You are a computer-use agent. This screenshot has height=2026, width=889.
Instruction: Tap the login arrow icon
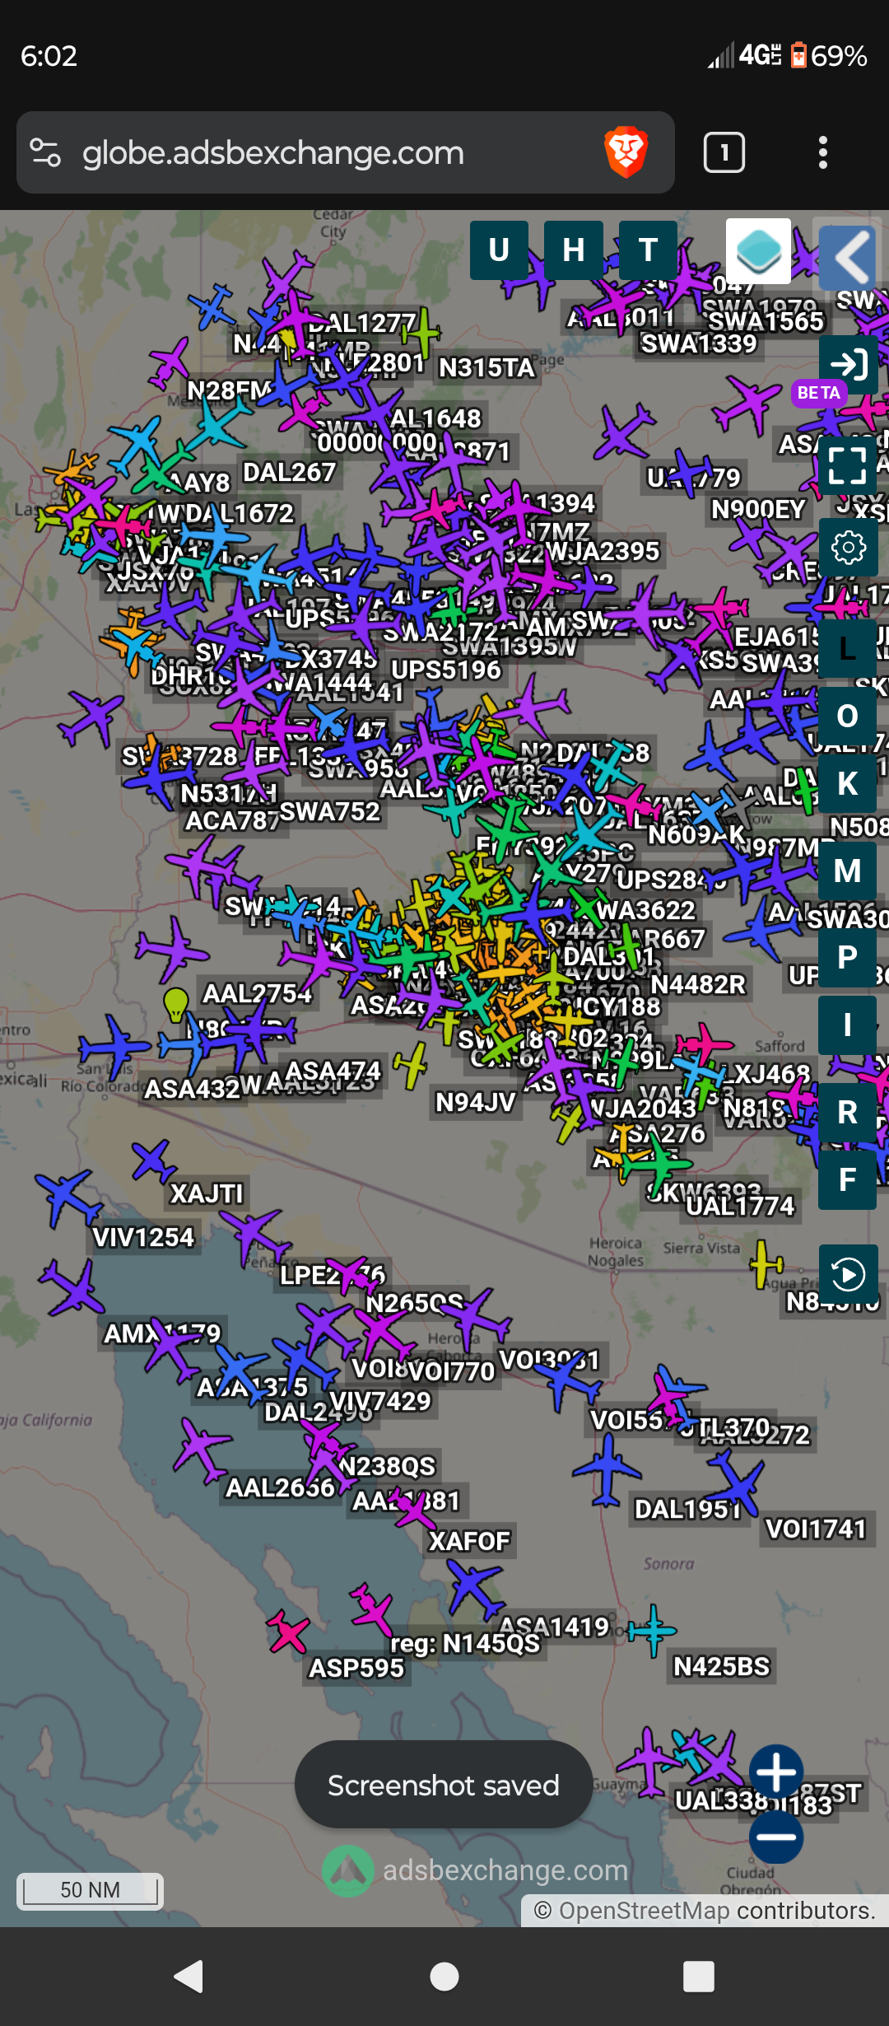pos(848,363)
